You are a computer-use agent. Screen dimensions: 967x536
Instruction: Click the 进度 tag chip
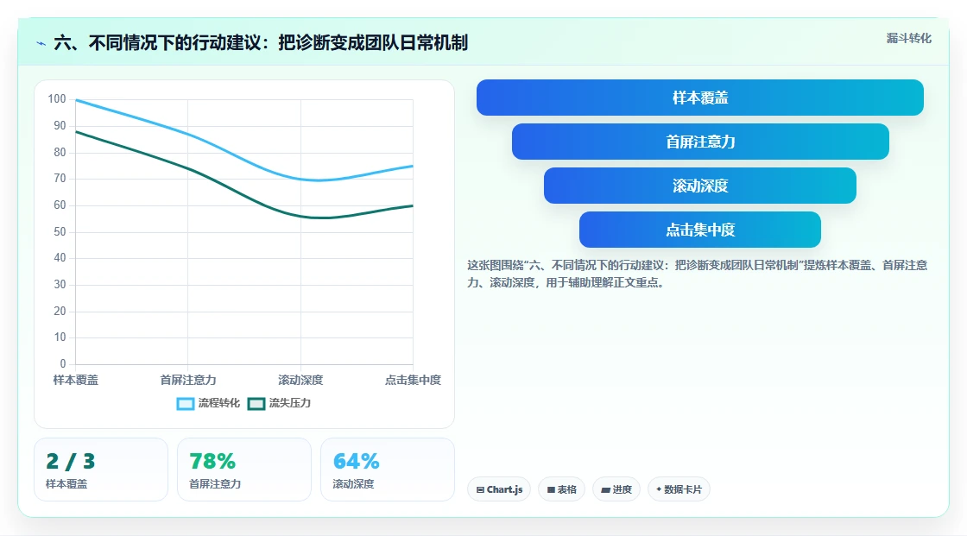tap(616, 489)
